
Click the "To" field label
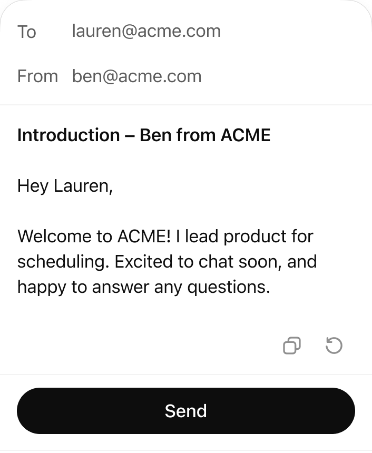[26, 32]
